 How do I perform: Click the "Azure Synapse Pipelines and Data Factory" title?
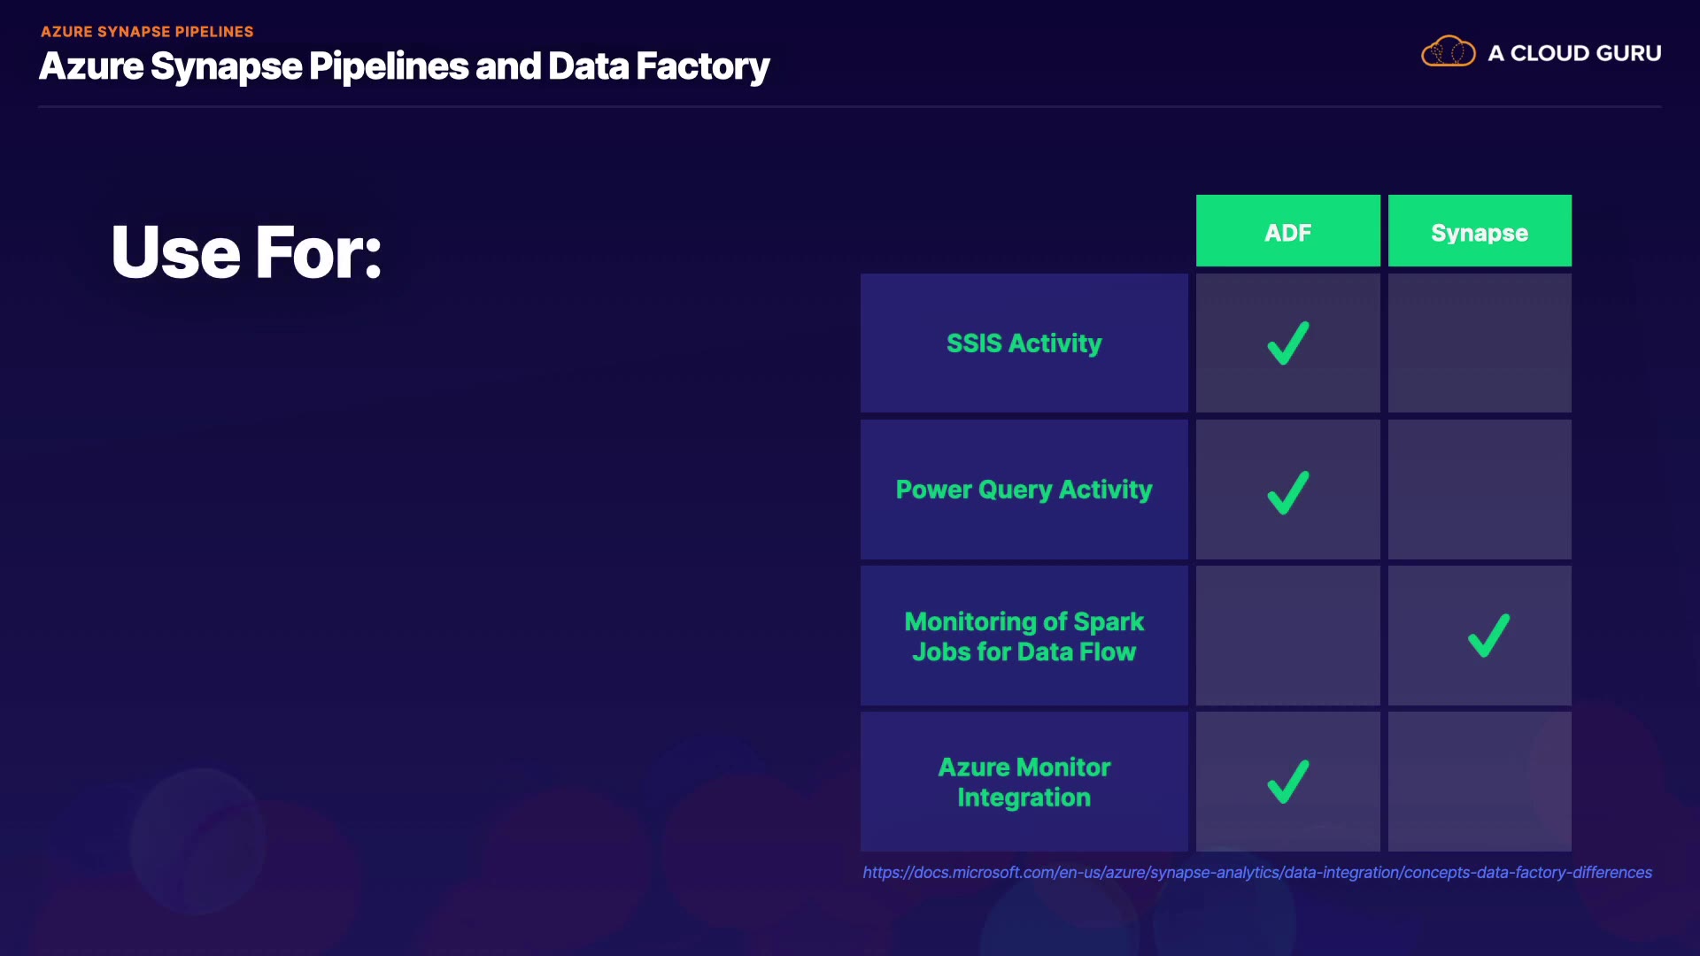click(404, 66)
